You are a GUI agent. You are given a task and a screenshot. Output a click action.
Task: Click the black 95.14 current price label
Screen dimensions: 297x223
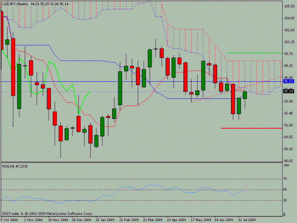click(288, 91)
